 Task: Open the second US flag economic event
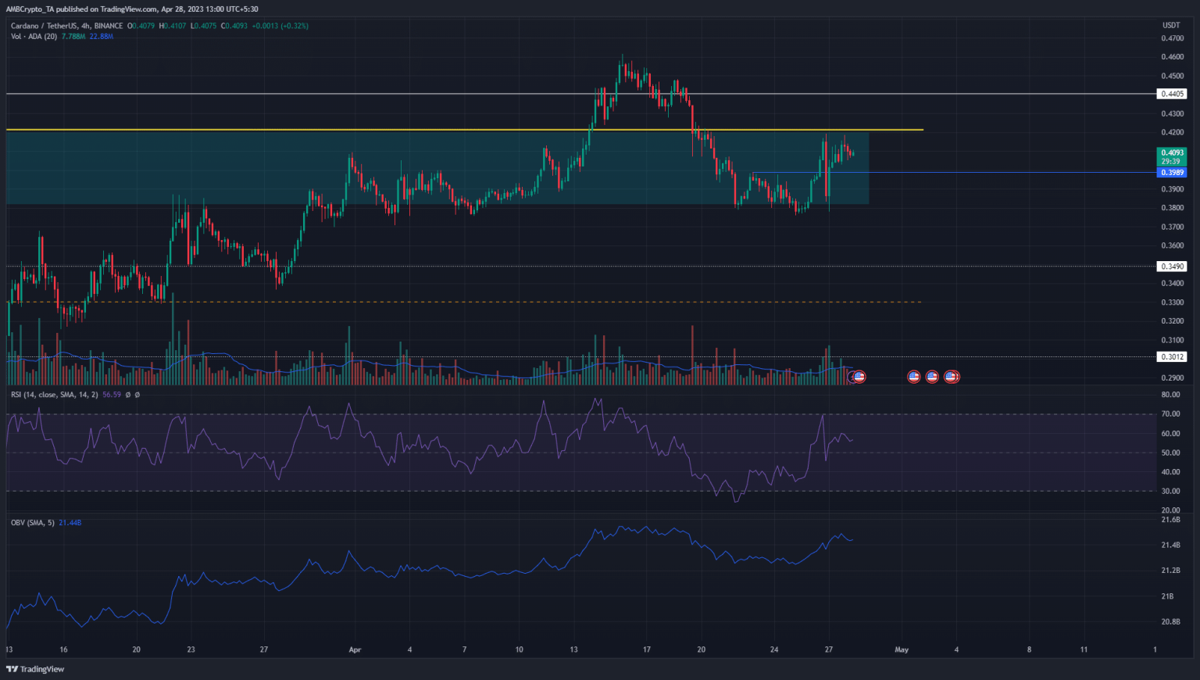(x=913, y=377)
